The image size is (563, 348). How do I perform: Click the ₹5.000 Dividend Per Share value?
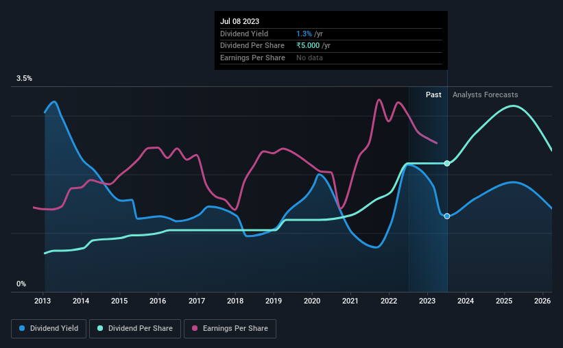[x=308, y=46]
